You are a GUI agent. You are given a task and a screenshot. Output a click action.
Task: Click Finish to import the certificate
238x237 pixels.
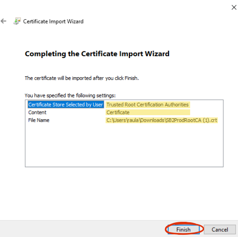point(183,229)
